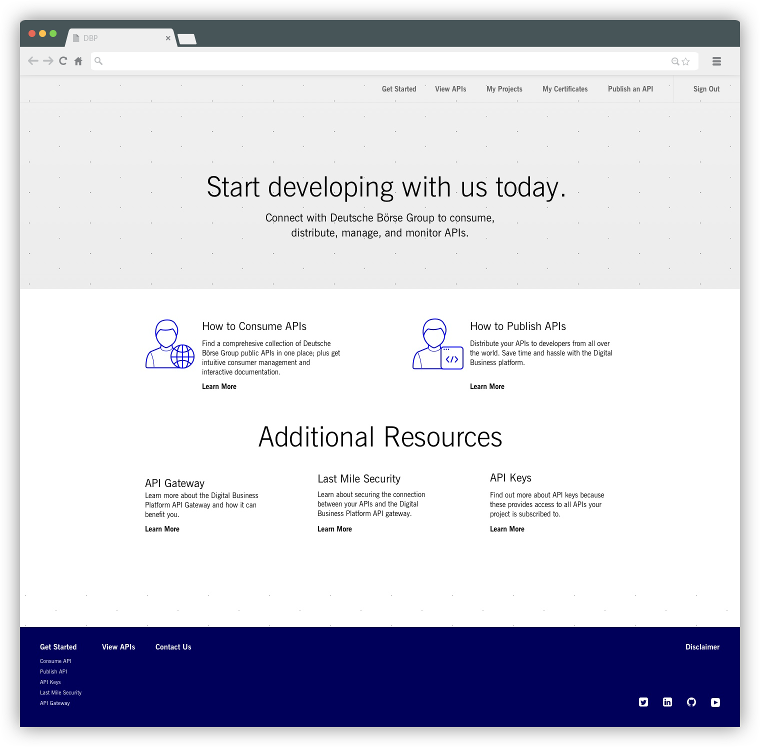Open Get Started in top navigation
The height and width of the screenshot is (747, 760).
pyautogui.click(x=399, y=89)
